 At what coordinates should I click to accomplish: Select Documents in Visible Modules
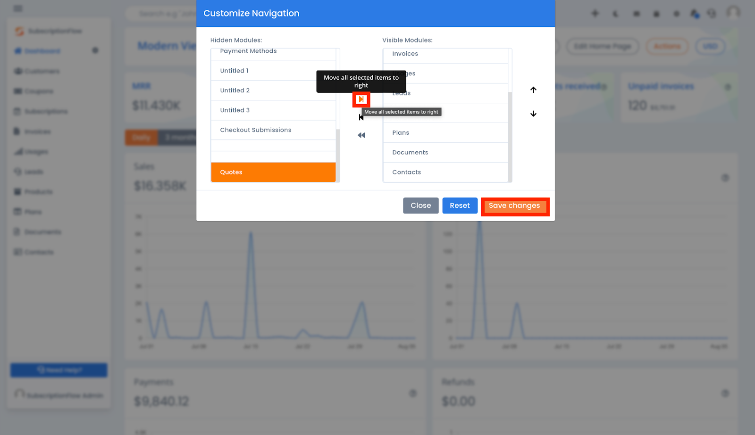click(x=445, y=153)
